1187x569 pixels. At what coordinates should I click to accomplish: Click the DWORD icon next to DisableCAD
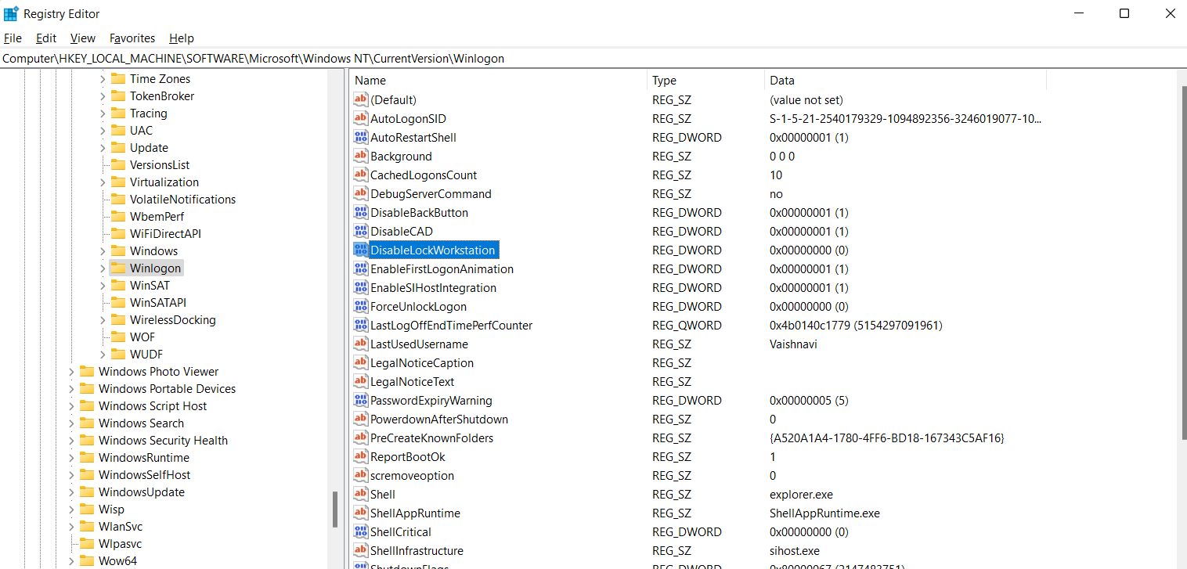click(x=360, y=232)
